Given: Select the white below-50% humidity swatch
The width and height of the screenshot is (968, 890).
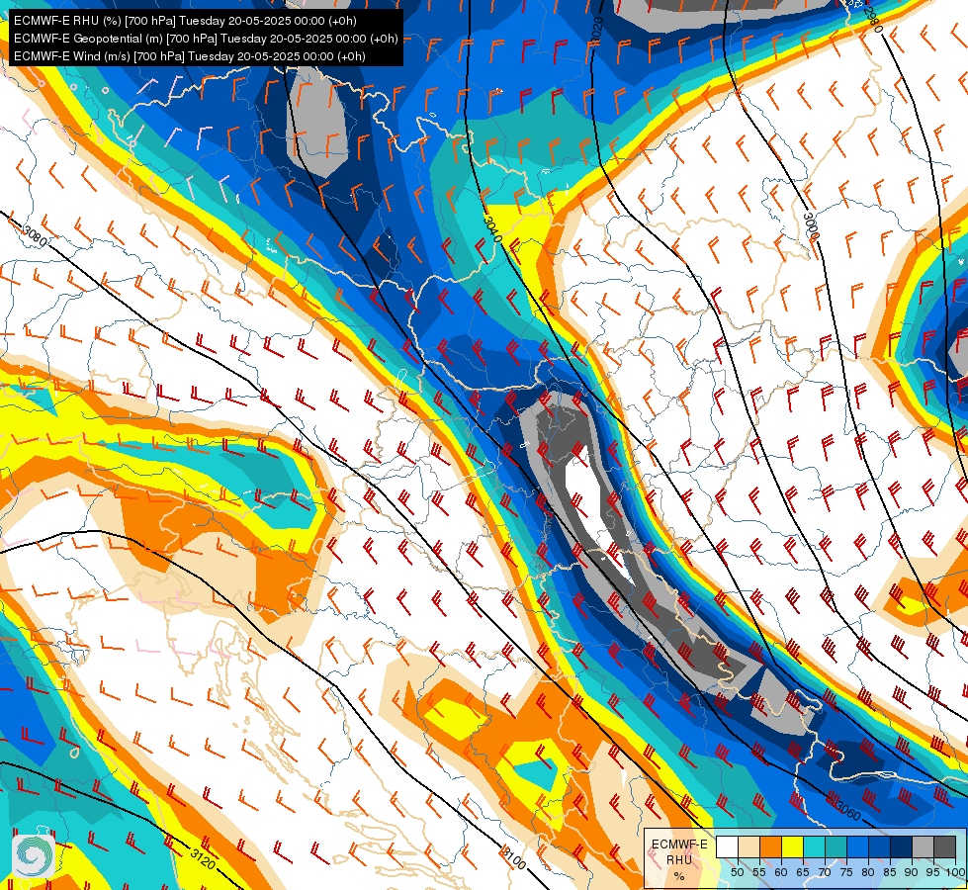Looking at the screenshot, I should 727,846.
